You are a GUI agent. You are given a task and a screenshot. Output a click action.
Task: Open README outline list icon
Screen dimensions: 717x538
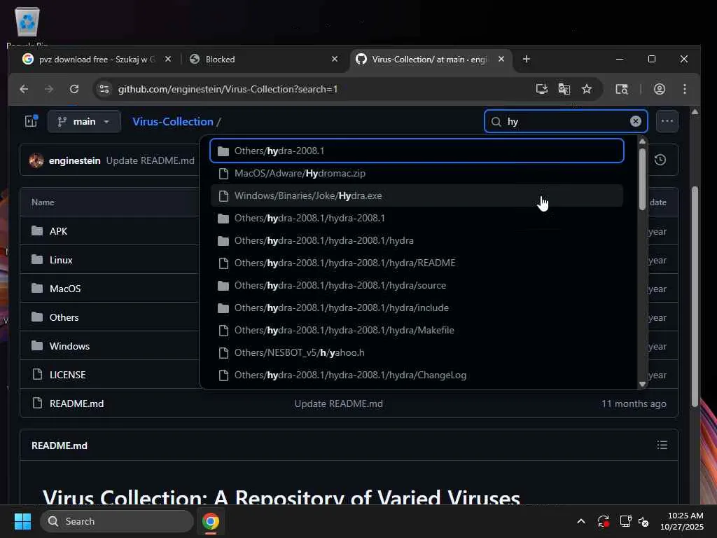662,445
